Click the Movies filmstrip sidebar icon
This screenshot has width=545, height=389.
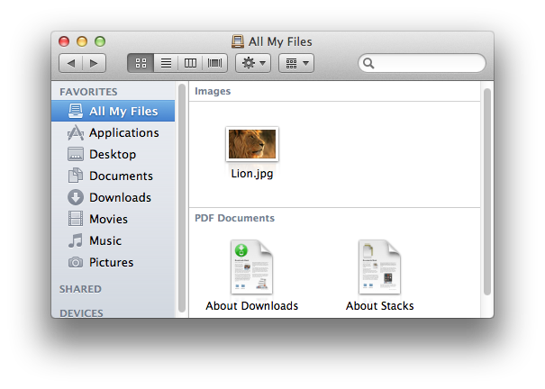click(76, 219)
